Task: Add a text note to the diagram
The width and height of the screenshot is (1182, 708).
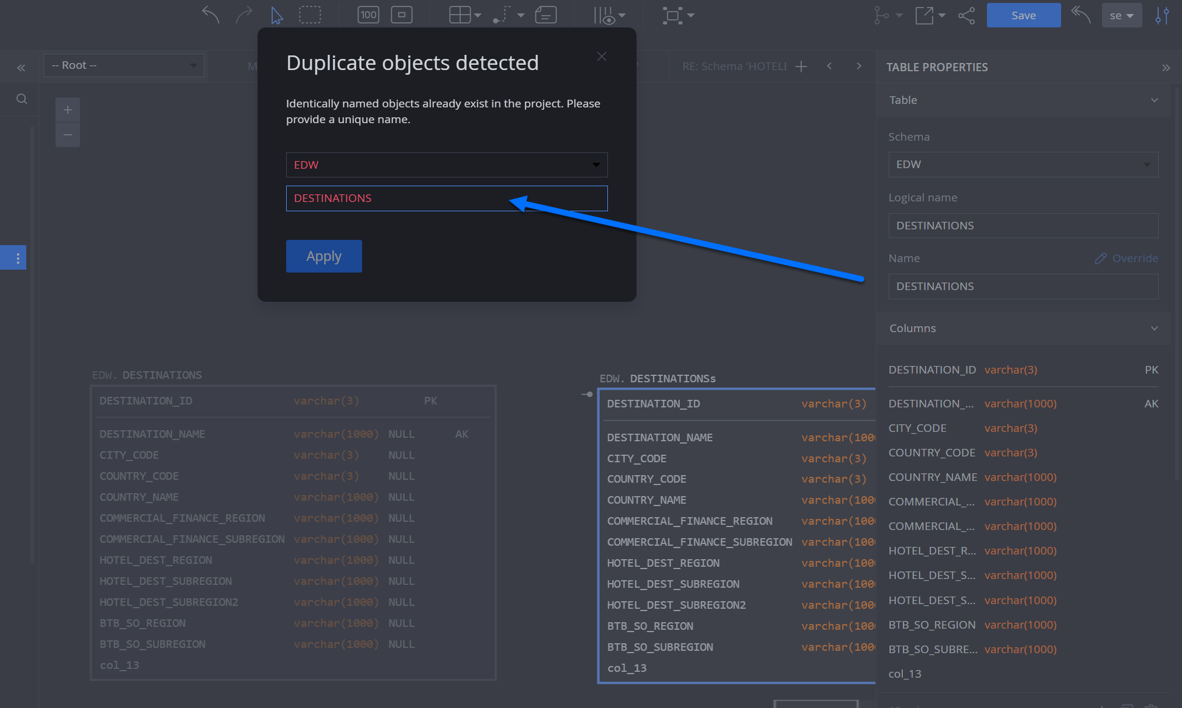Action: (x=545, y=15)
